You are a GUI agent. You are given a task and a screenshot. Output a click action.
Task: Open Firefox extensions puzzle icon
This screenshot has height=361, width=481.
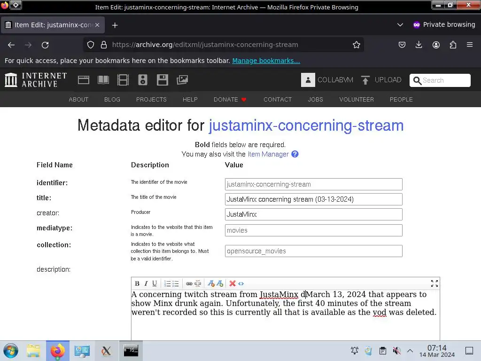click(453, 45)
